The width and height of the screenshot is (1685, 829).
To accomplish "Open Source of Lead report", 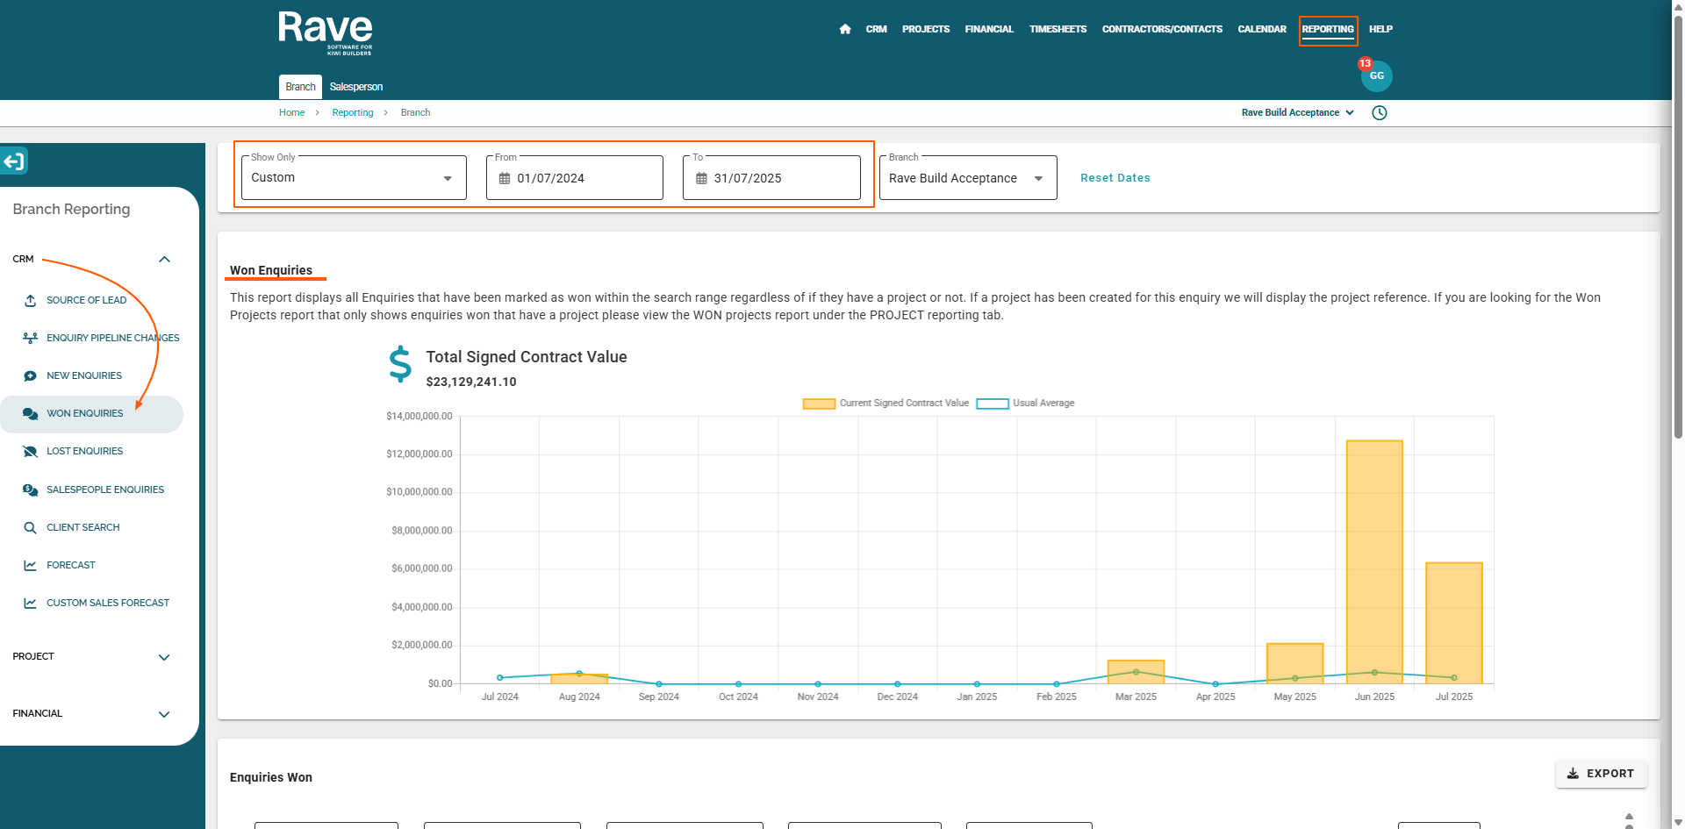I will click(x=86, y=300).
